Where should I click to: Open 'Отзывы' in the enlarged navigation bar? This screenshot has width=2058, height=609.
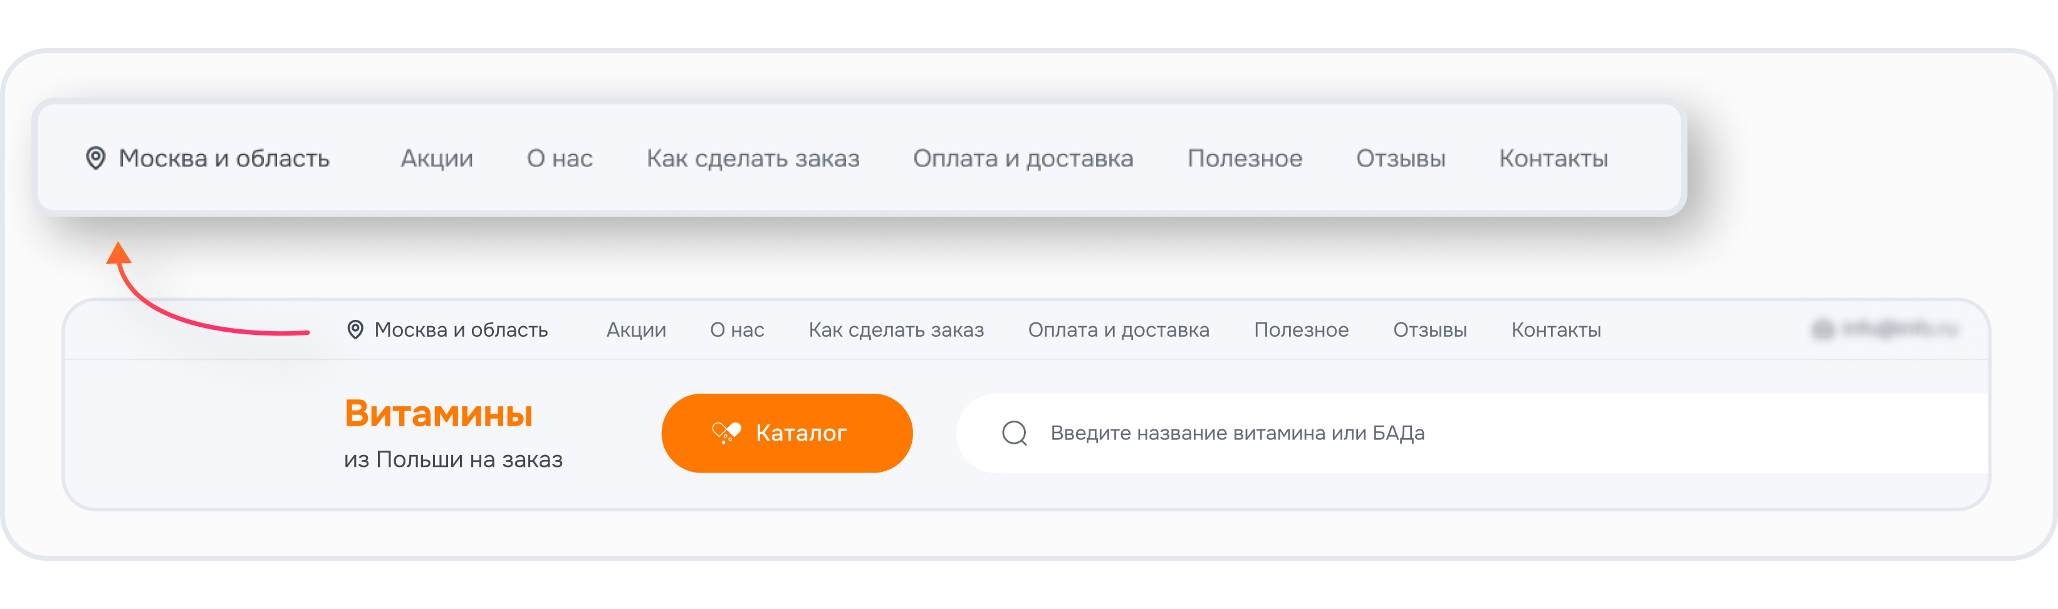(1401, 159)
